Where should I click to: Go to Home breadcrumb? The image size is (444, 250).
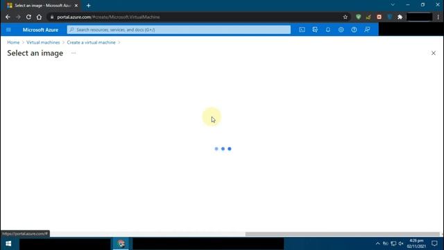point(13,42)
